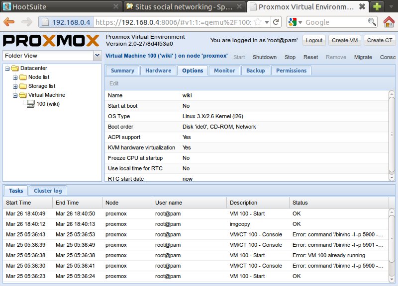
Task: Click the Datacenter folder icon
Action: click(x=15, y=68)
